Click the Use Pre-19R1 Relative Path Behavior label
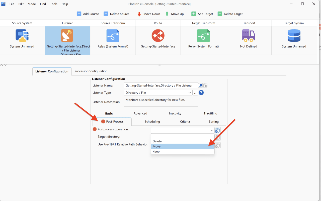The width and height of the screenshot is (321, 201). (x=123, y=144)
